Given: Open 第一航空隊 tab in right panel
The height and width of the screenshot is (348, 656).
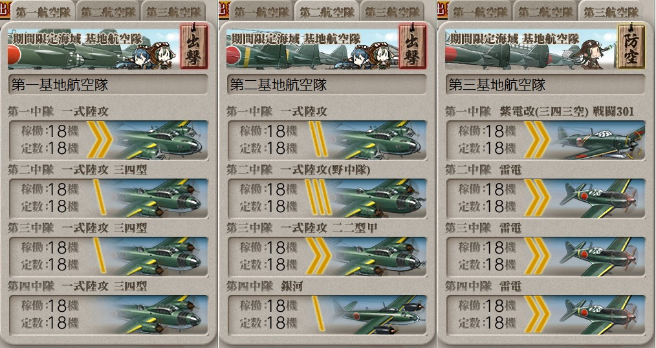Looking at the screenshot, I should coord(480,11).
